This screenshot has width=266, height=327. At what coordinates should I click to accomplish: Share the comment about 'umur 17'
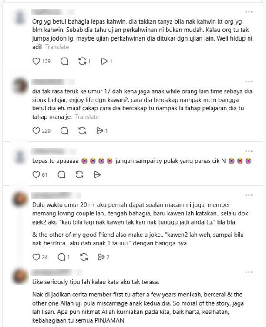click(x=100, y=131)
